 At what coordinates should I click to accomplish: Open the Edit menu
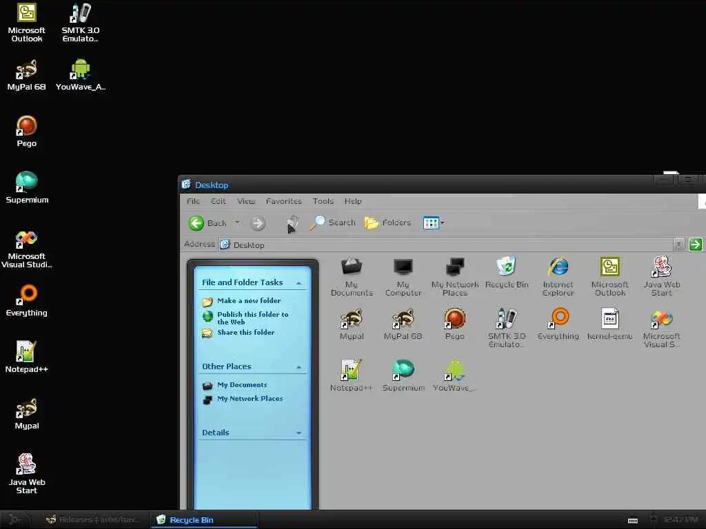click(x=219, y=201)
